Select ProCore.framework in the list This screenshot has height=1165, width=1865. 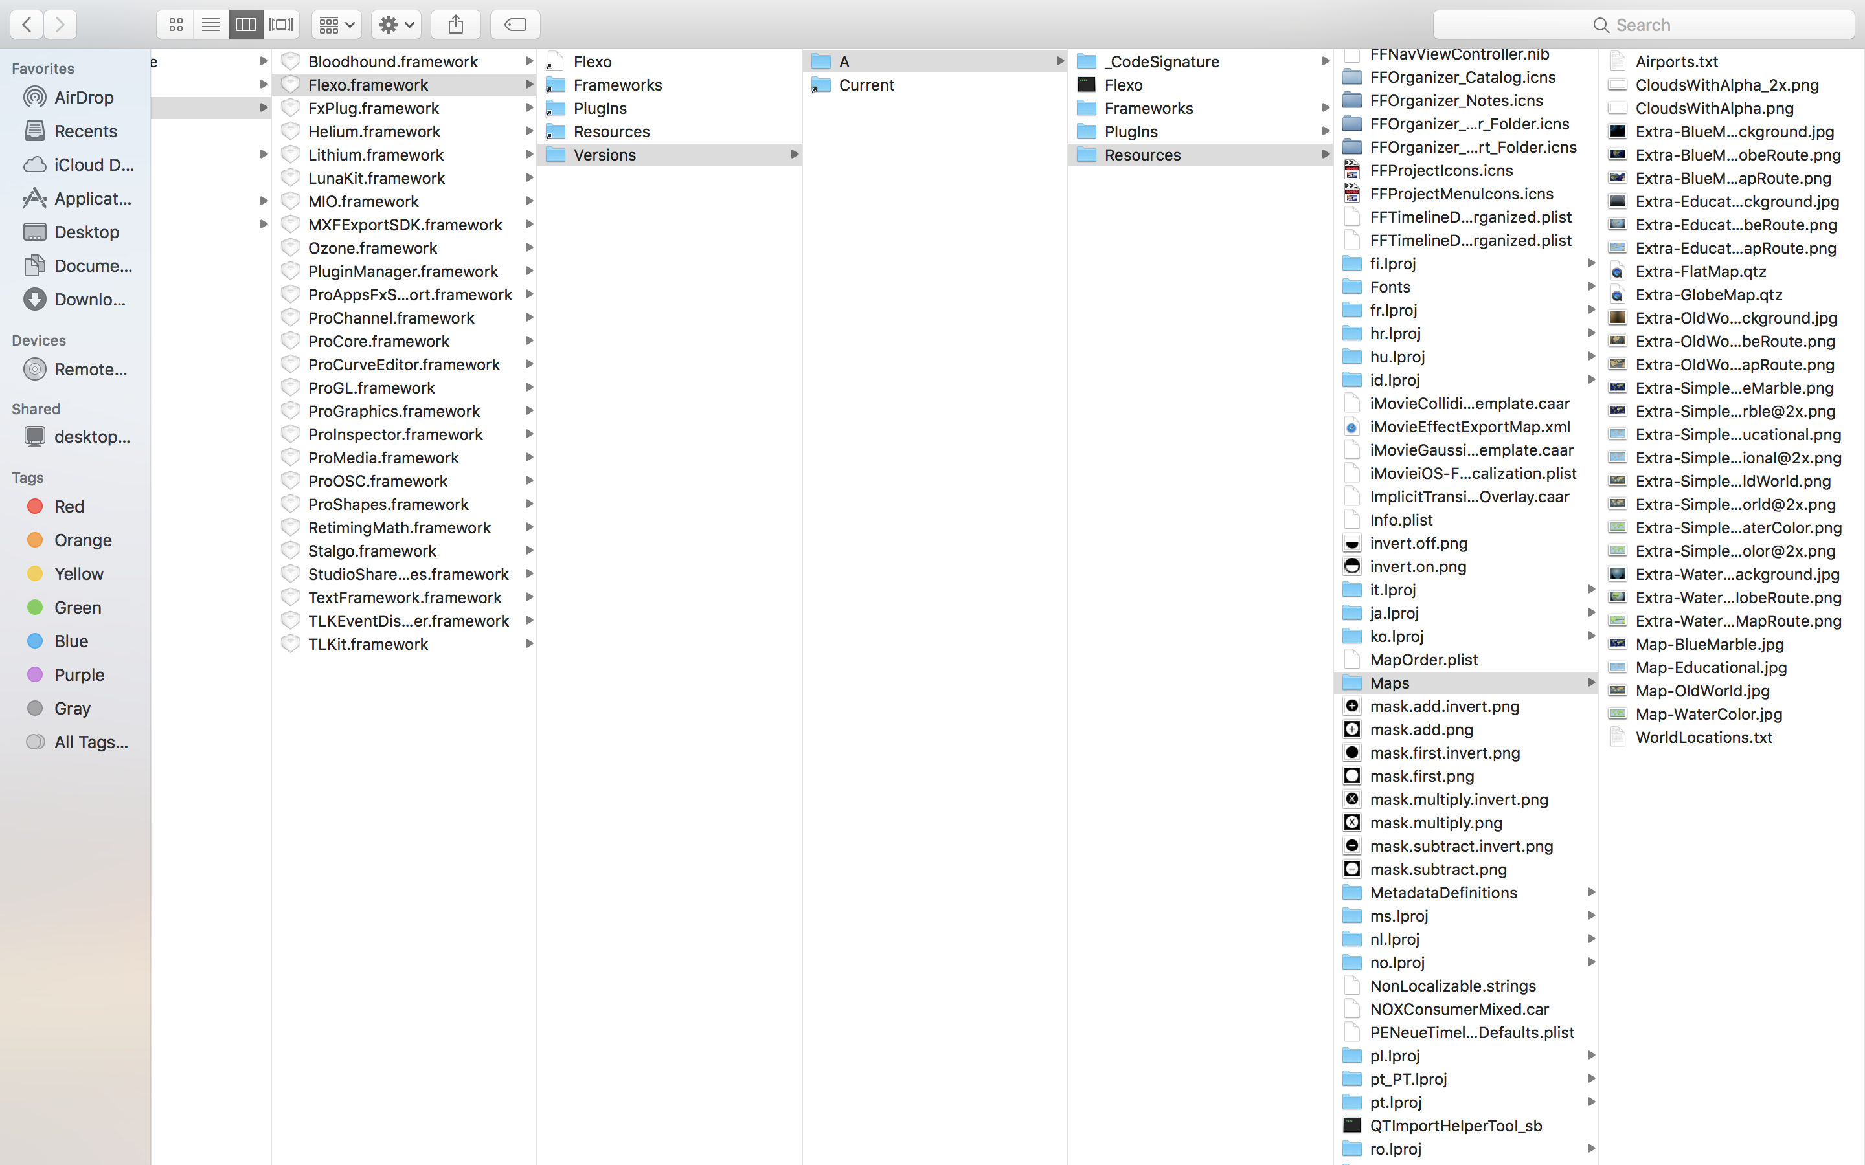click(378, 341)
